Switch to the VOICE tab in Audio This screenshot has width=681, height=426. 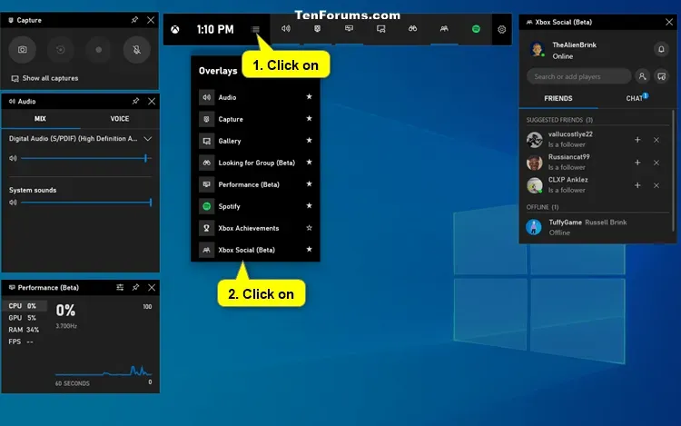[119, 118]
